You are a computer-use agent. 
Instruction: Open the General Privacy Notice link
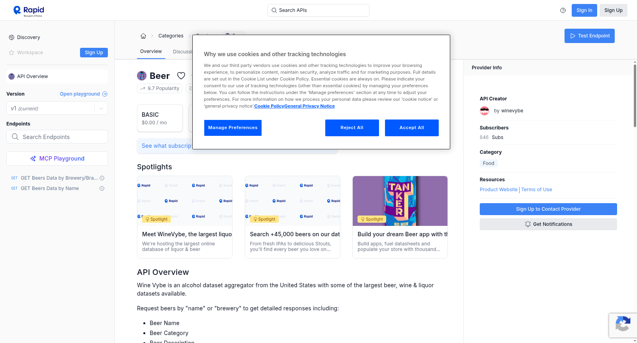point(310,106)
